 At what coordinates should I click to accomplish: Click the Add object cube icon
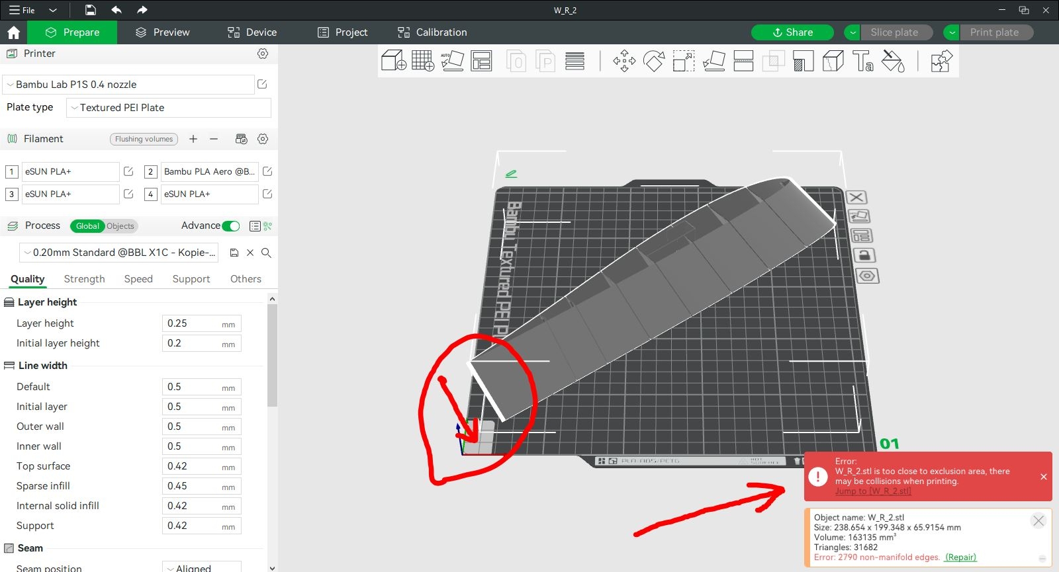(393, 61)
